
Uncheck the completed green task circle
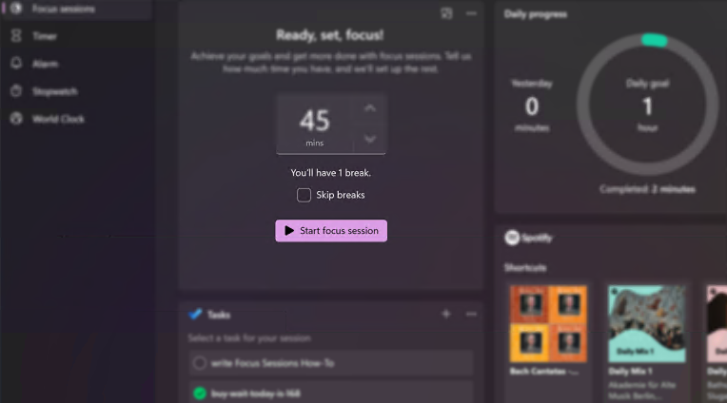200,393
